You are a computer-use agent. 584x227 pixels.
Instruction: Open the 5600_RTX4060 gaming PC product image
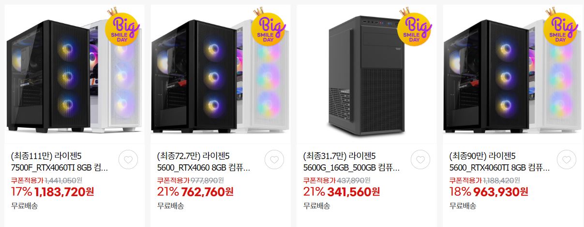pos(221,74)
